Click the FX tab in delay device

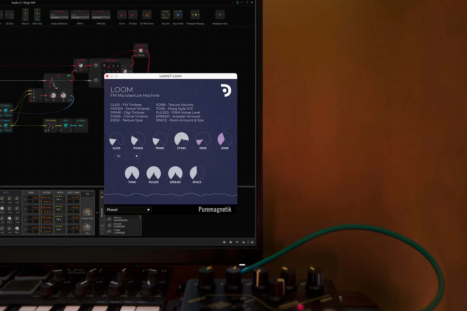point(87,194)
